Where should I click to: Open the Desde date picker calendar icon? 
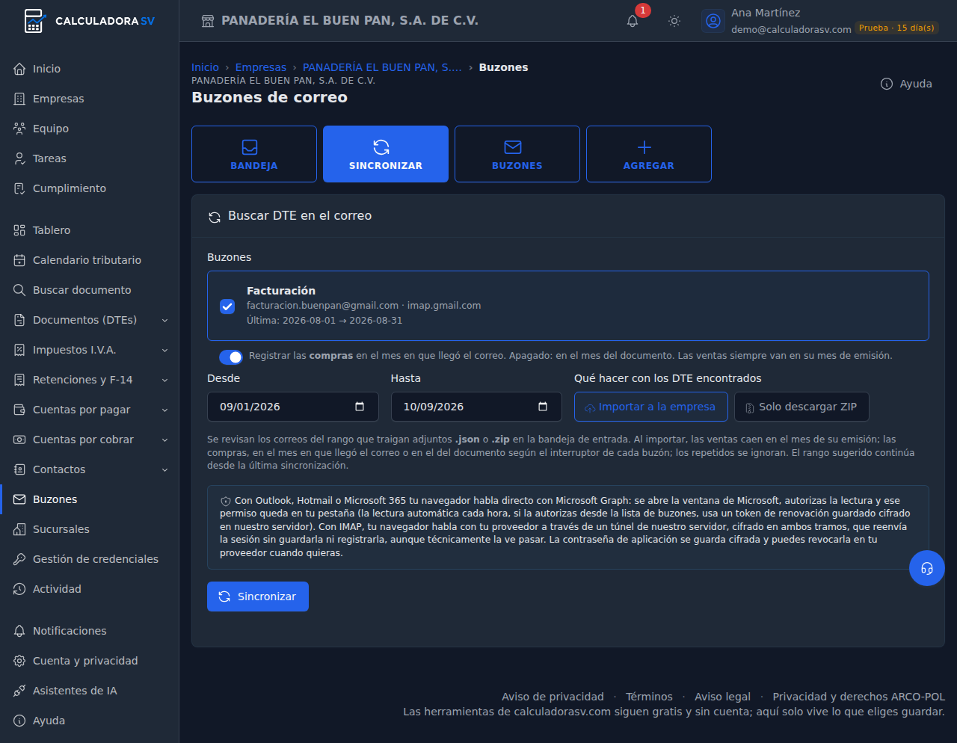(x=360, y=407)
